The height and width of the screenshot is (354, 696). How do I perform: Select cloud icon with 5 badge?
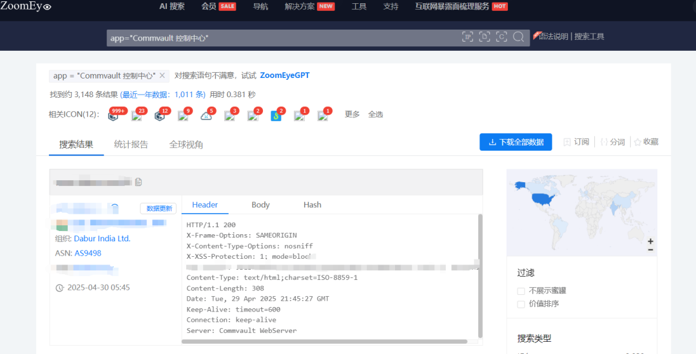click(206, 116)
